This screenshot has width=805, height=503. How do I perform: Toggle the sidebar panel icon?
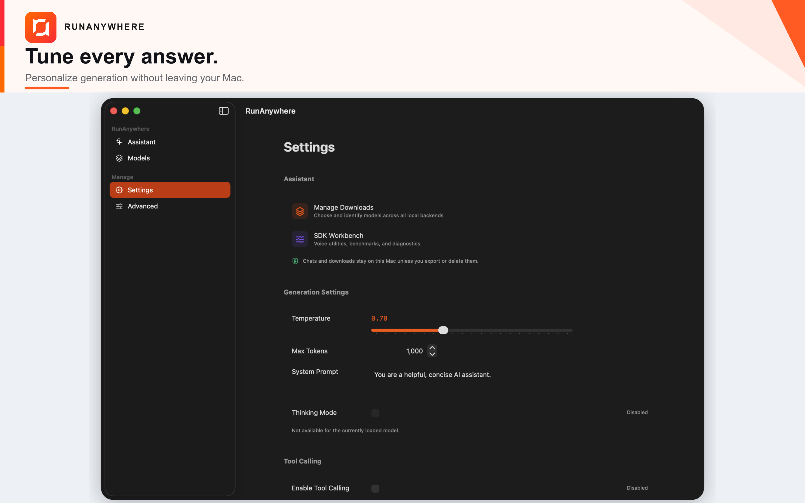click(224, 111)
